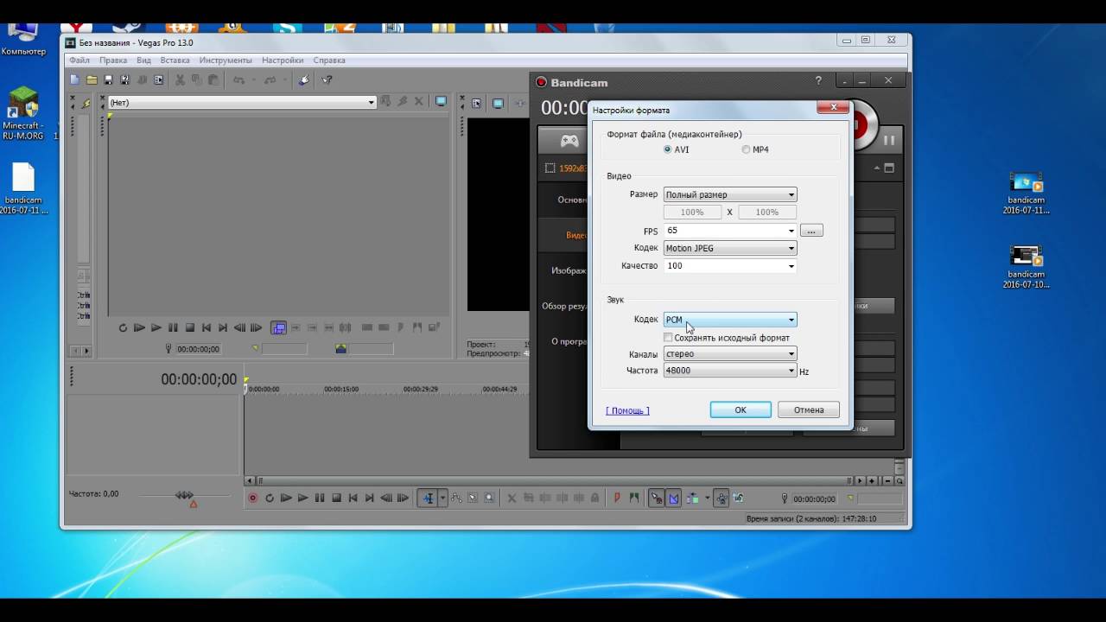Toggle loop playback on timeline transport
The image size is (1106, 622).
(x=270, y=498)
